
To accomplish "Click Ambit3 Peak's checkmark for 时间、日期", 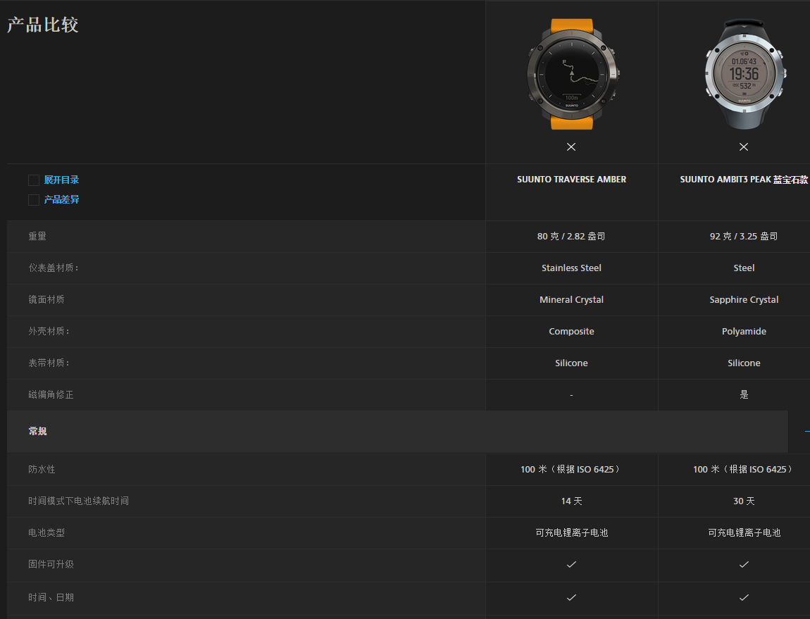I will (x=744, y=597).
